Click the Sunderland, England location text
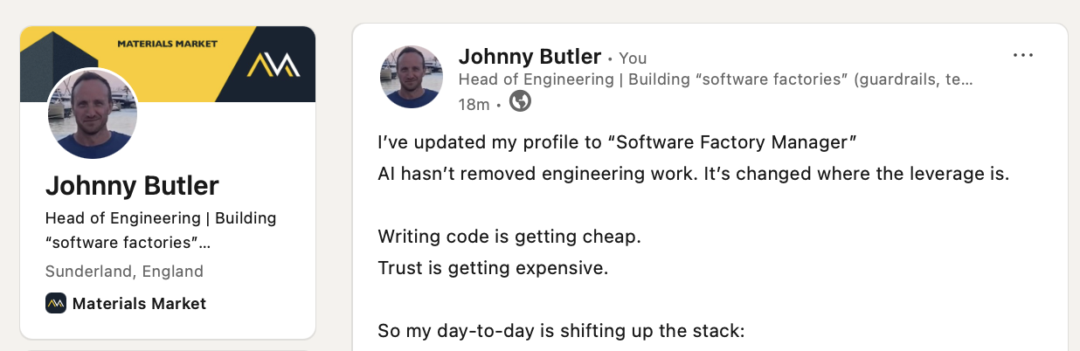The width and height of the screenshot is (1080, 351). coord(124,272)
